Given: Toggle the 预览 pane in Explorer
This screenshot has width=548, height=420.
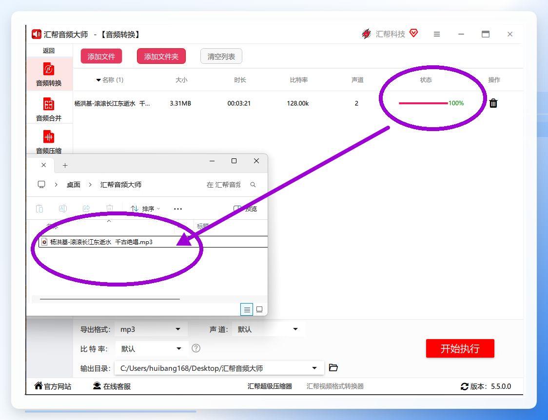Looking at the screenshot, I should tap(245, 209).
